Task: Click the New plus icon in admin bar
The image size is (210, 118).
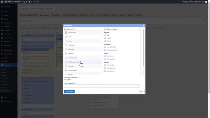Action: tap(35, 2)
